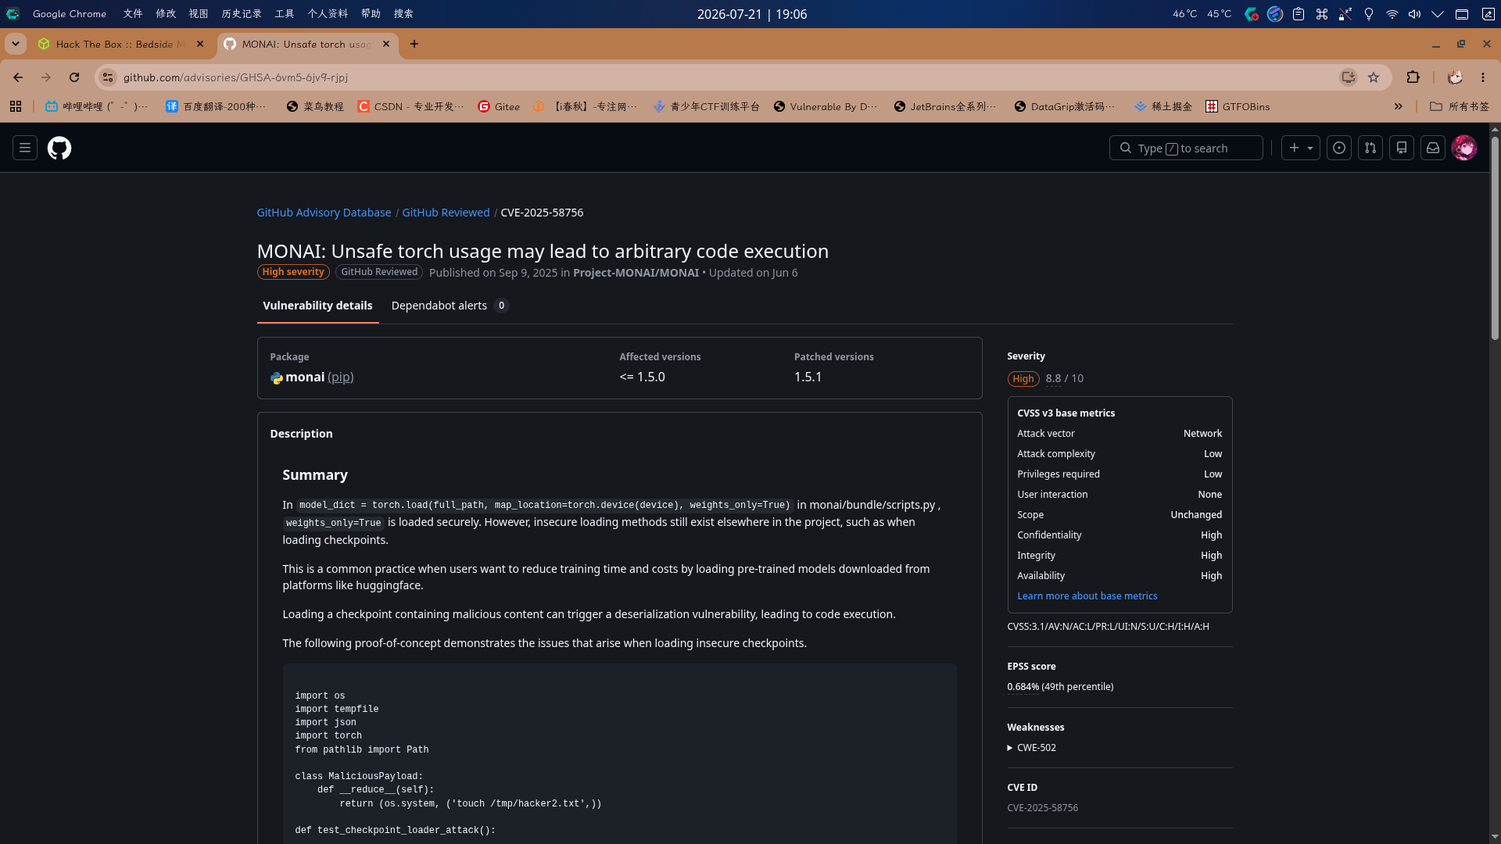
Task: Switch to the Hack The Box browser tab
Action: [x=120, y=45]
